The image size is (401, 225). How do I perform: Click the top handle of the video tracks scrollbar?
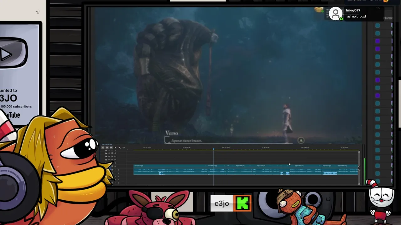click(x=359, y=152)
